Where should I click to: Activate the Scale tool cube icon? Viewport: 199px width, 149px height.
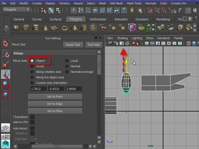coord(6,95)
